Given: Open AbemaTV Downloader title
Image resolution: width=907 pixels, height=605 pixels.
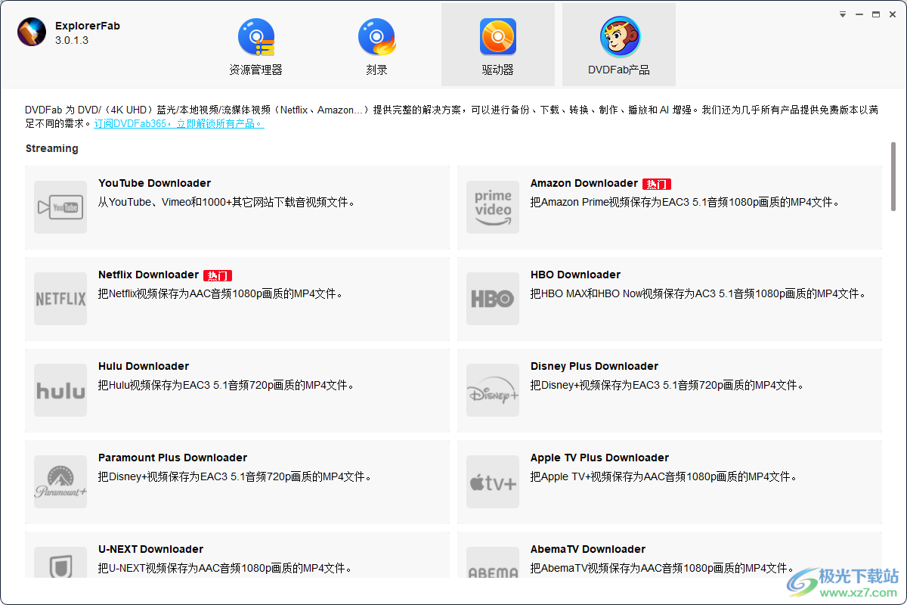Looking at the screenshot, I should [588, 549].
